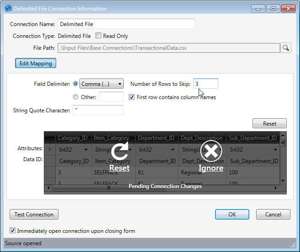Click the file path browse magnifier icon

[x=286, y=47]
